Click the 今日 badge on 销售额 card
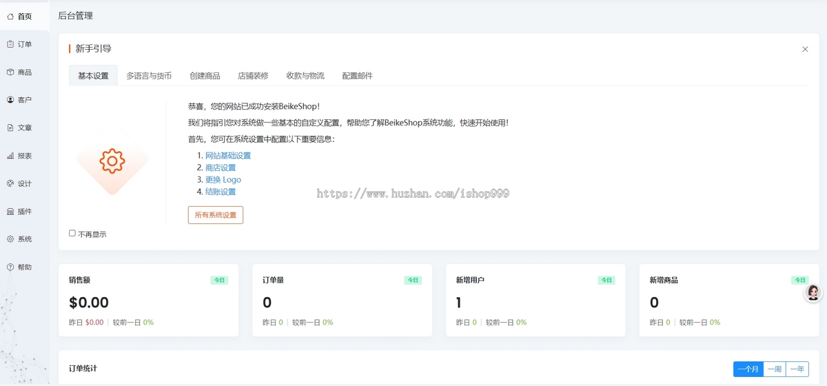The image size is (827, 386). click(219, 281)
